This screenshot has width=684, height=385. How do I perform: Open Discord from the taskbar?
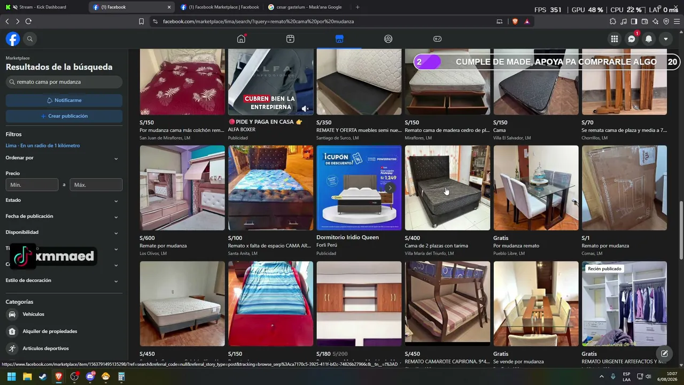coord(90,376)
